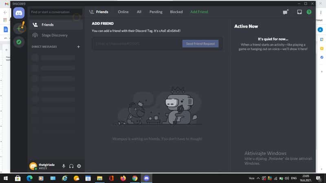
Task: Switch to the All friends tab
Action: click(x=139, y=12)
